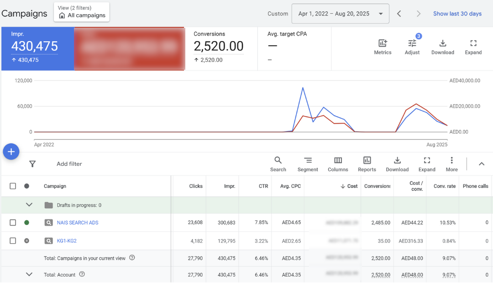The image size is (493, 283).
Task: Select the KG1-KG2 campaign checkbox
Action: (13, 241)
